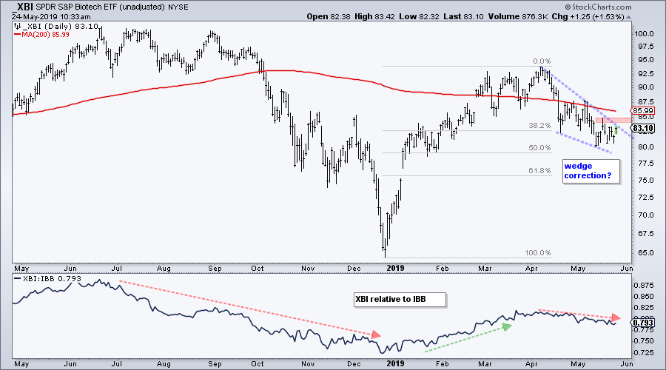This screenshot has width=666, height=370.
Task: Click the 65.0 price axis label
Action: tap(645, 252)
